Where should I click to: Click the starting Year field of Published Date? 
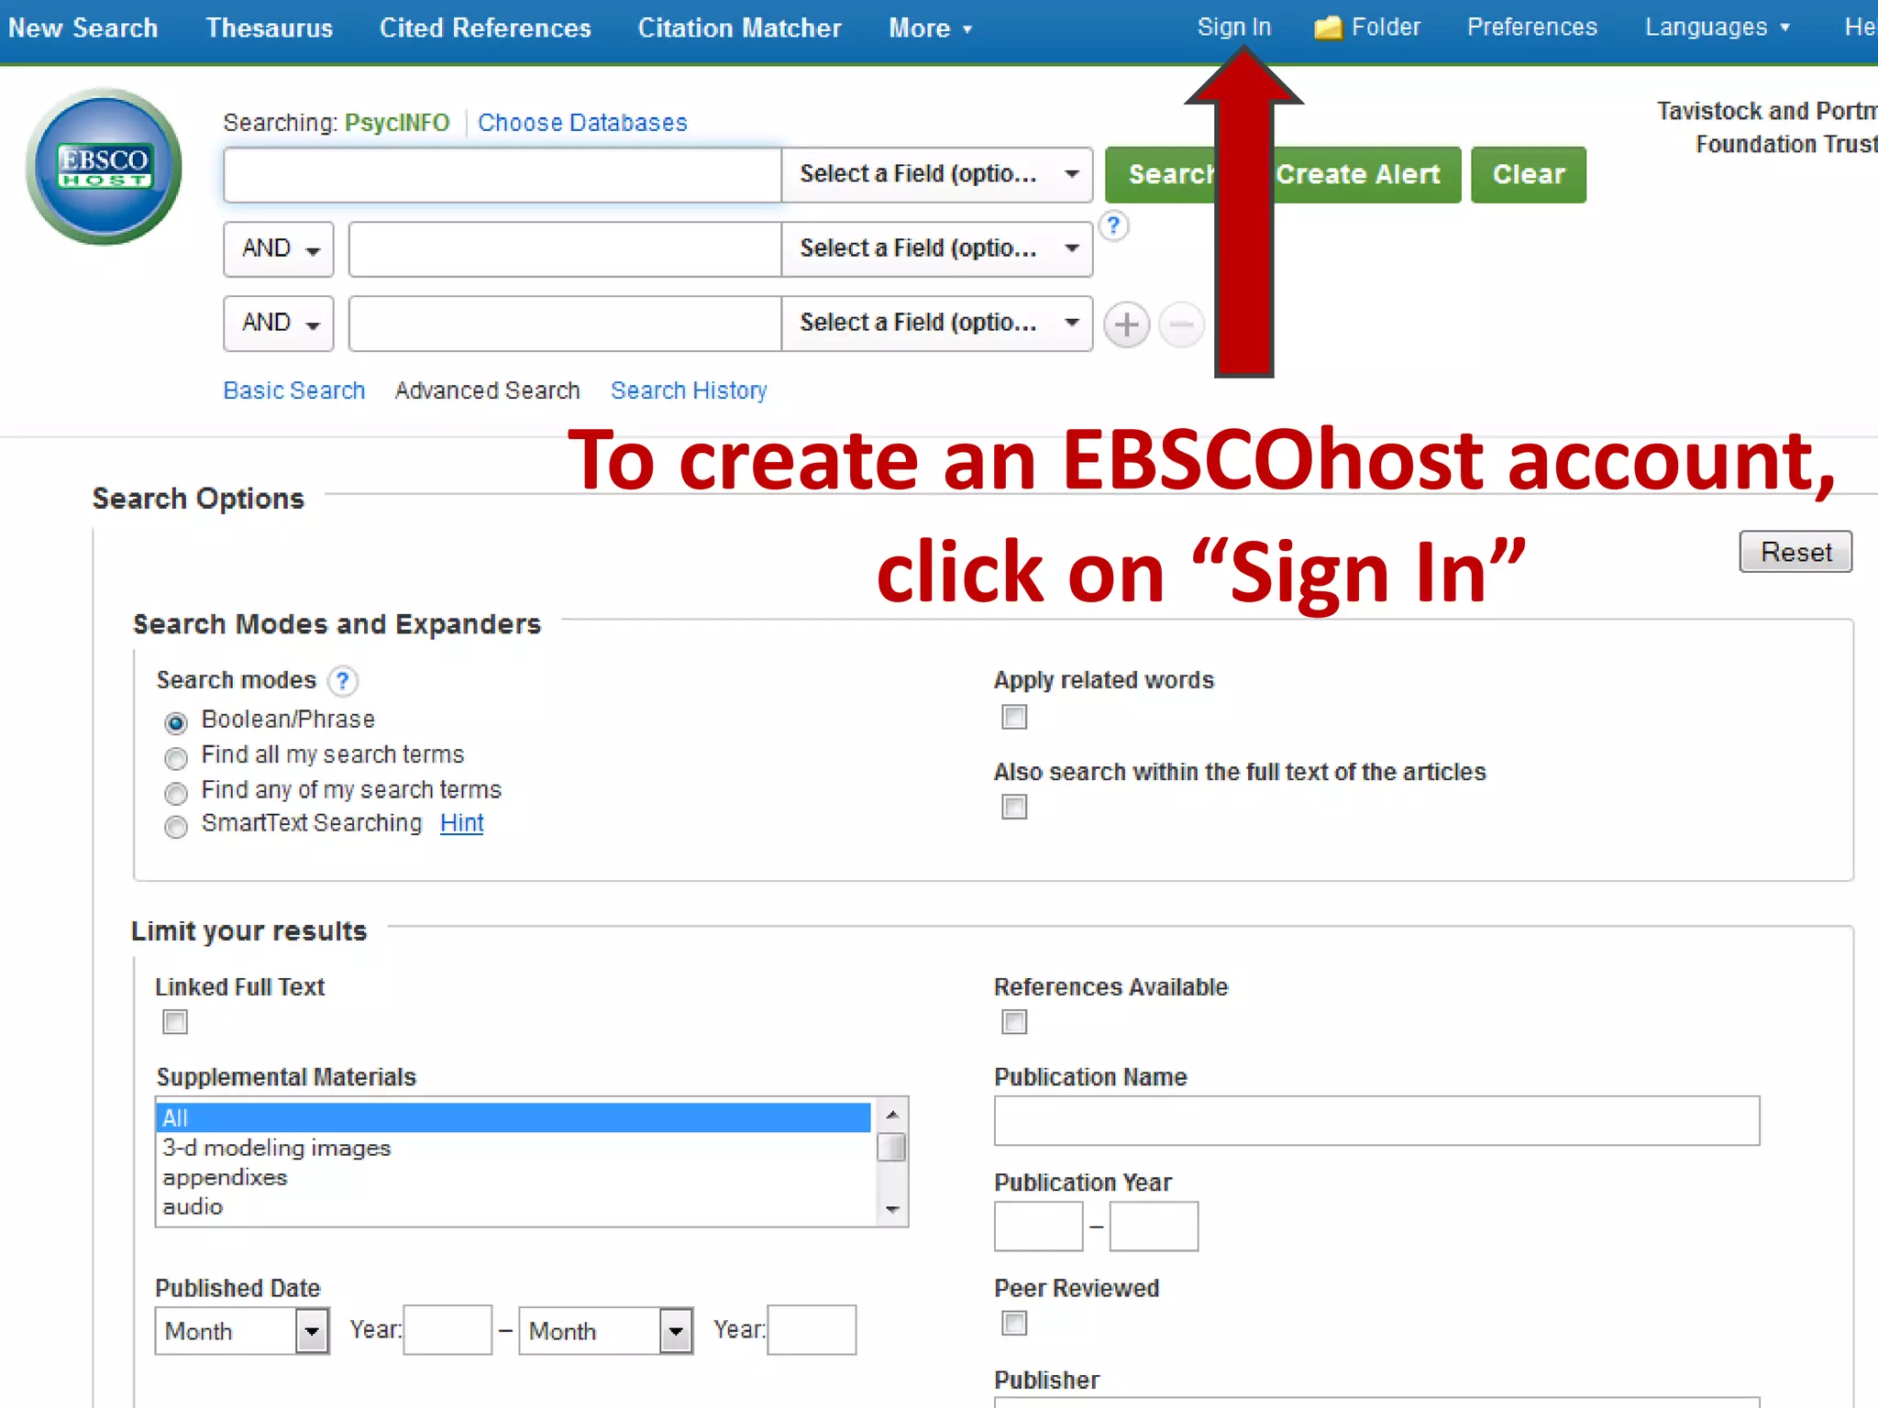(447, 1330)
